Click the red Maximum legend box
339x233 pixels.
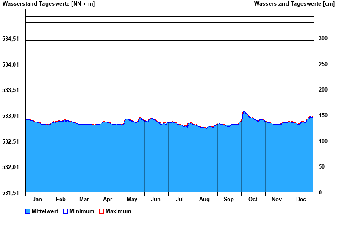point(101,211)
